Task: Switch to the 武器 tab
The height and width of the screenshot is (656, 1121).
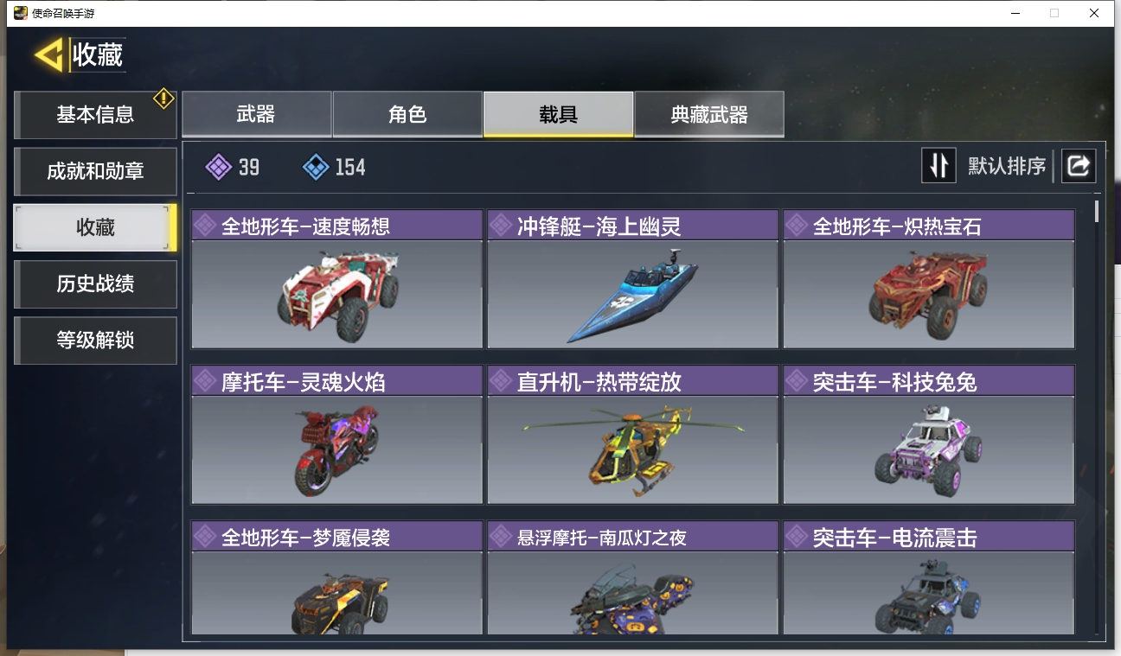Action: coord(256,114)
